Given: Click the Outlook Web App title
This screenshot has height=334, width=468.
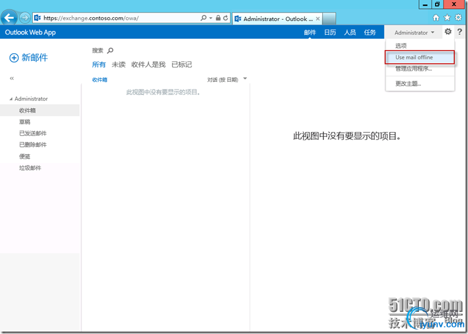Looking at the screenshot, I should [30, 32].
